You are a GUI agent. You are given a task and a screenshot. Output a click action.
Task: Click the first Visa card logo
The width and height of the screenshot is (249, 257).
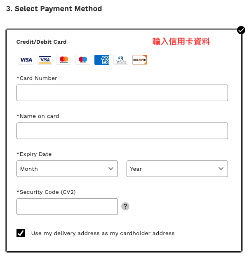[x=26, y=60]
